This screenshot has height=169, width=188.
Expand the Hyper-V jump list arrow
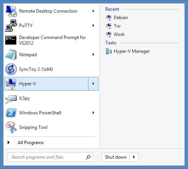pyautogui.click(x=93, y=84)
